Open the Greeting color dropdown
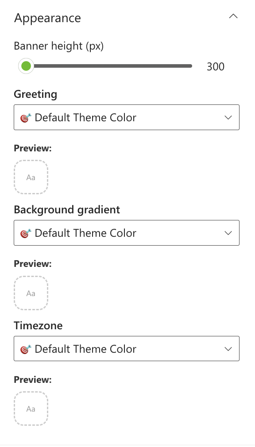The image size is (255, 447). coord(127,117)
